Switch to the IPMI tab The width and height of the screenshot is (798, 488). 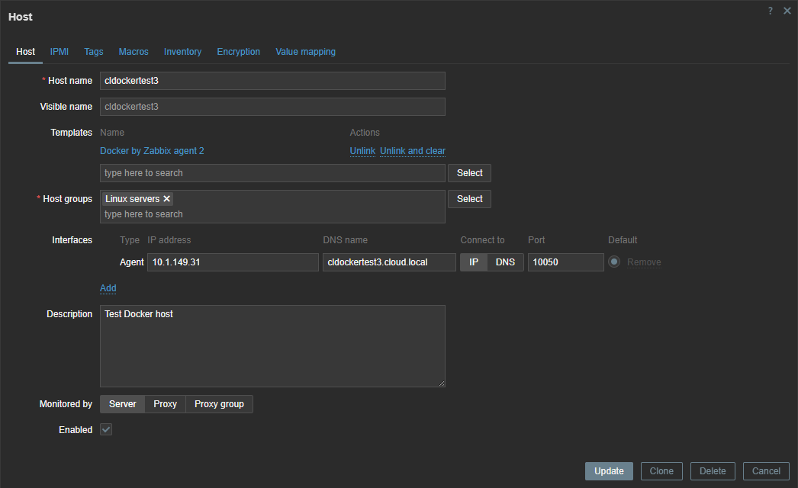coord(59,51)
